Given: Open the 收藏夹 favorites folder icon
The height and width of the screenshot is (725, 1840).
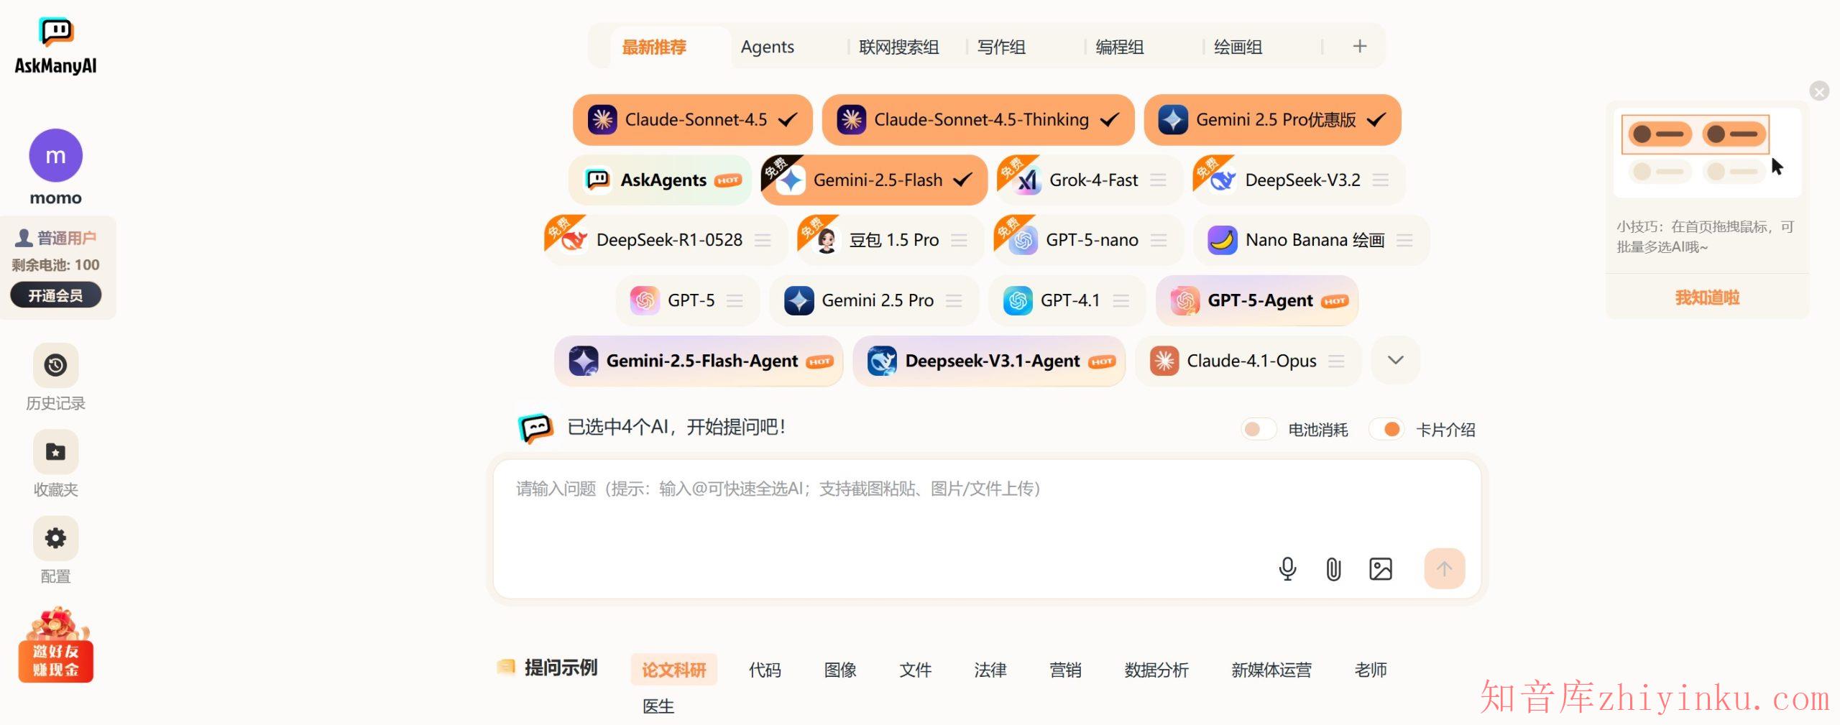Looking at the screenshot, I should (x=55, y=451).
